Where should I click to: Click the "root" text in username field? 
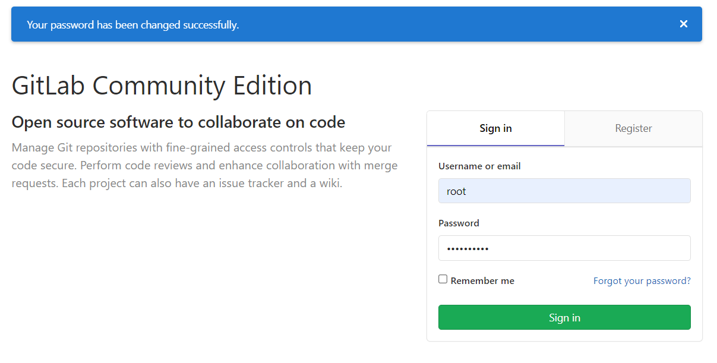pyautogui.click(x=456, y=191)
